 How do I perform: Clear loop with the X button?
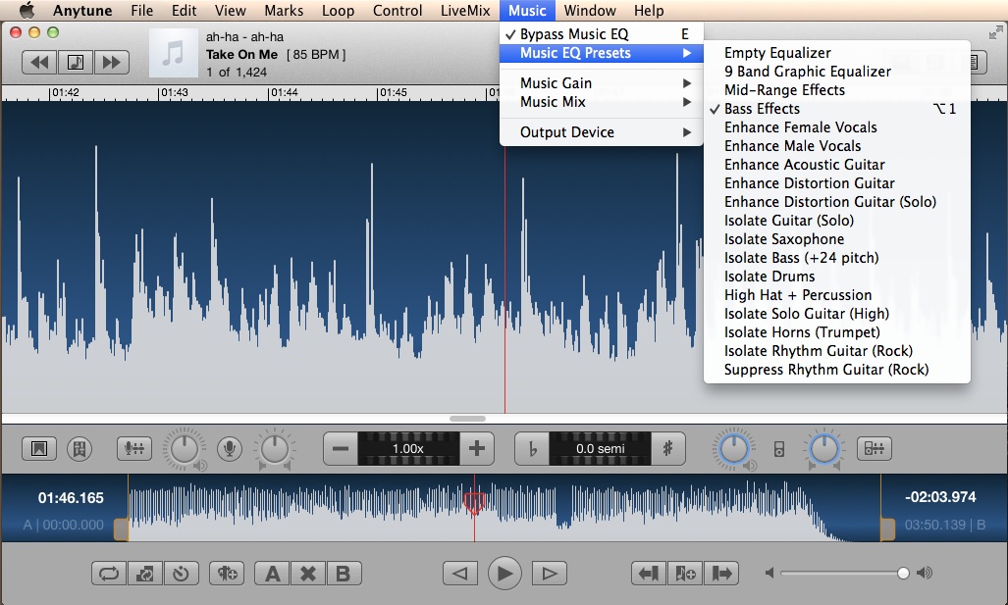[308, 573]
